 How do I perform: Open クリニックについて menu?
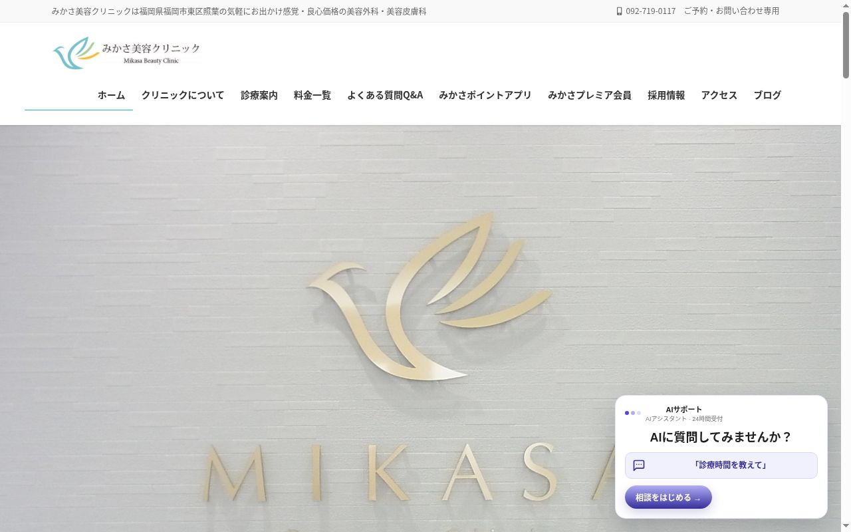coord(183,95)
